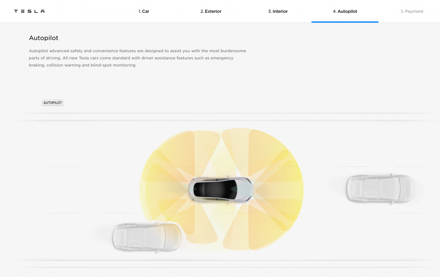Click the white car ahead on the right

coord(380,188)
